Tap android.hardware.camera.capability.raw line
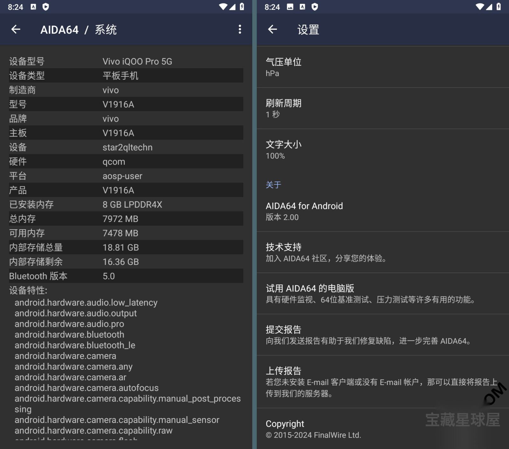The width and height of the screenshot is (509, 449). point(94,431)
